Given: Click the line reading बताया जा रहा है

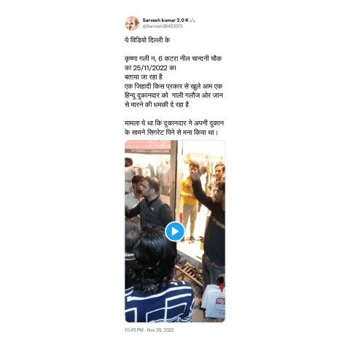Looking at the screenshot, I should coord(144,77).
